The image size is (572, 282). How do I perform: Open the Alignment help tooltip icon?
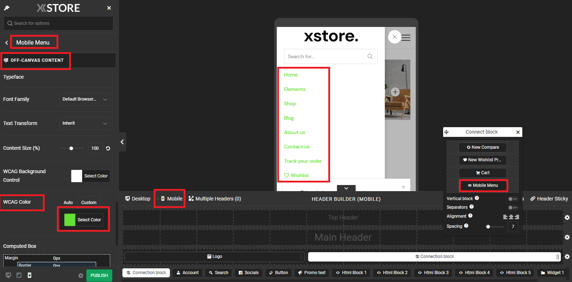coord(470,216)
